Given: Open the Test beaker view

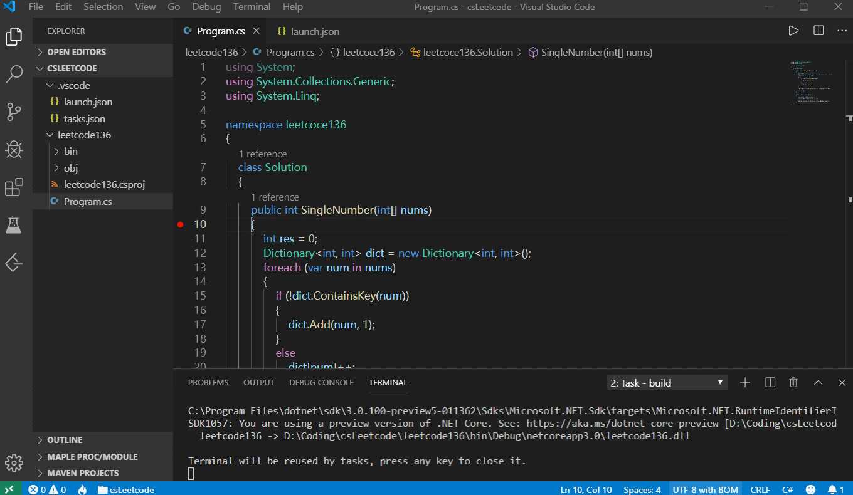Looking at the screenshot, I should [14, 225].
